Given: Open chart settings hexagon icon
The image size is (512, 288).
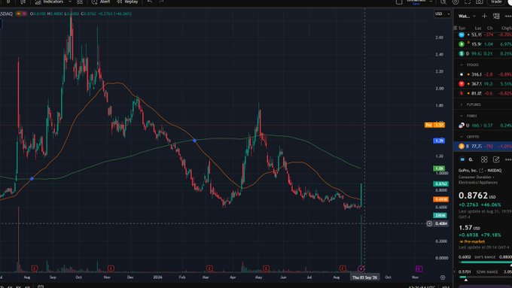Looking at the screenshot, I should [456, 2].
